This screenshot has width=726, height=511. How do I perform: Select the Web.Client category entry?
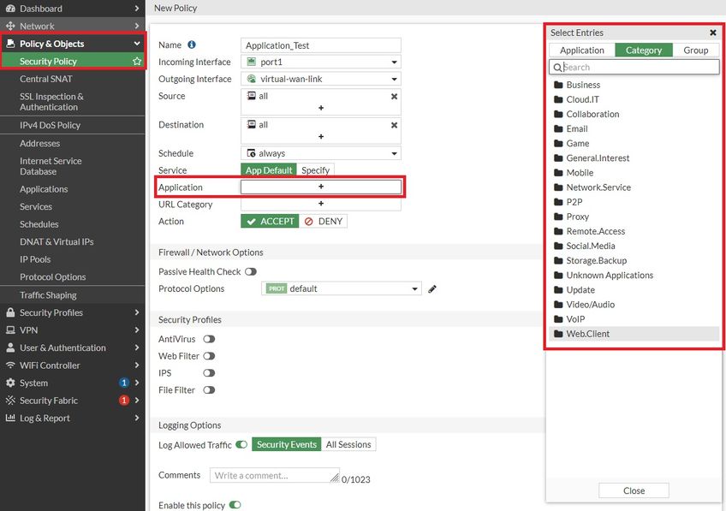634,334
